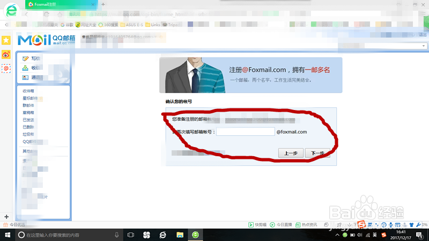Close the Foxmail注册 tab
Image resolution: width=429 pixels, height=241 pixels.
point(93,4)
